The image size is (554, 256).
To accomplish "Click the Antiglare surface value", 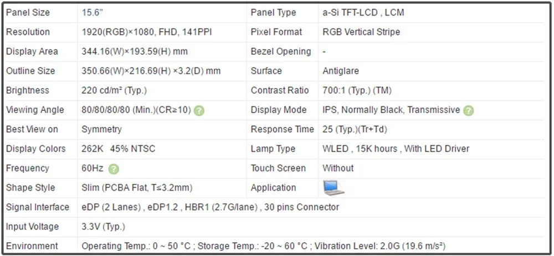I will (341, 71).
